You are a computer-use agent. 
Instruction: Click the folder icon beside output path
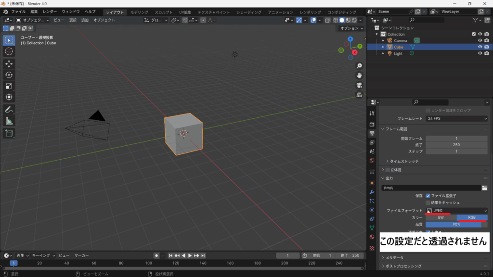coord(485,188)
